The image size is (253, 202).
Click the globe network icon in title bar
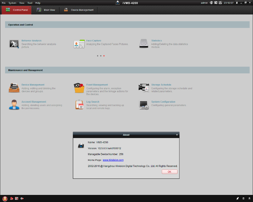[x=211, y=3]
